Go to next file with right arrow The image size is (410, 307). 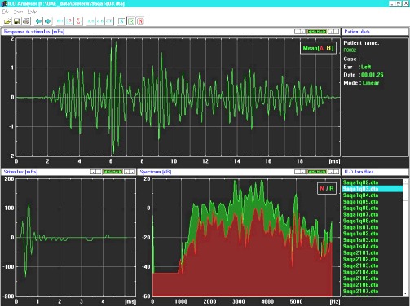[47, 21]
